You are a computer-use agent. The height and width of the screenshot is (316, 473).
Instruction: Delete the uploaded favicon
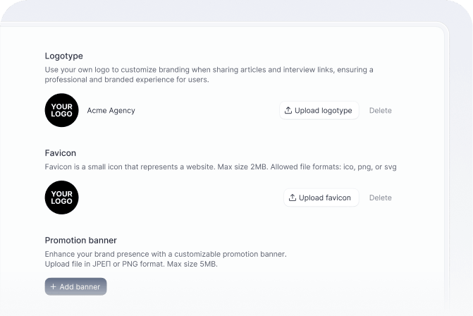381,197
